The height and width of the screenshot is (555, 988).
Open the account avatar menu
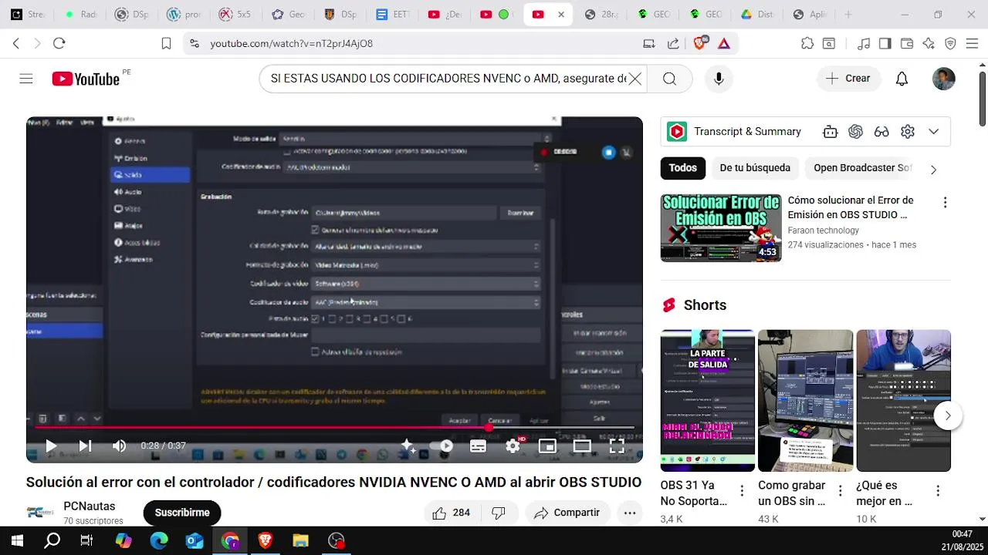pyautogui.click(x=943, y=79)
